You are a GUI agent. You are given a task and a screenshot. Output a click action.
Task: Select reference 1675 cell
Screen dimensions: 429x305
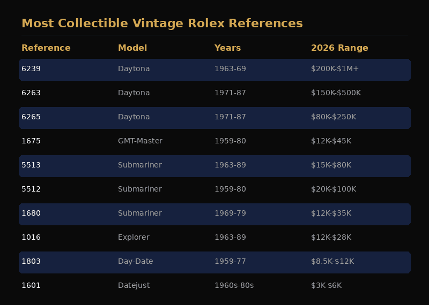31,141
